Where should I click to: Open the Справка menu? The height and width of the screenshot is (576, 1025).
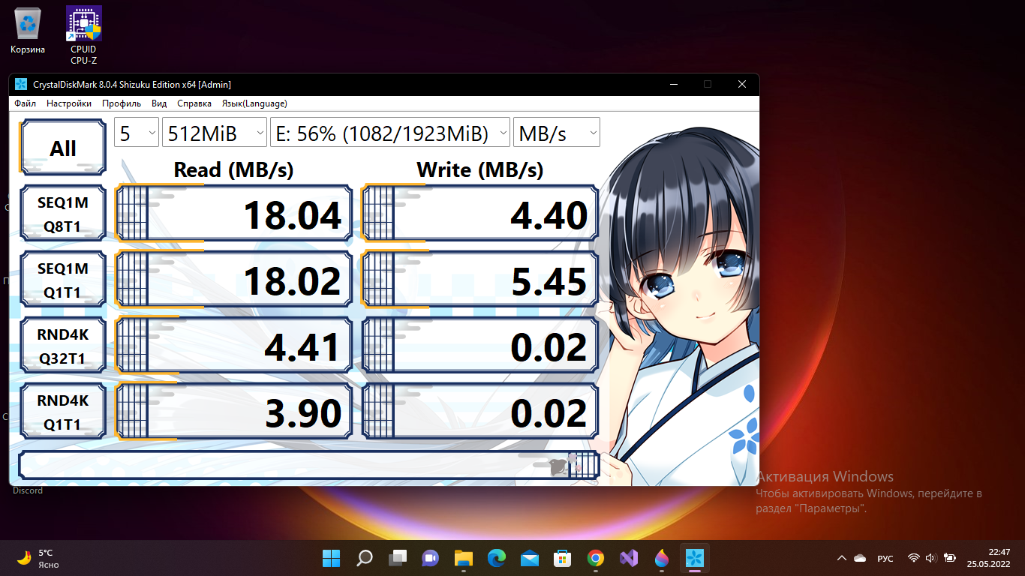click(194, 103)
